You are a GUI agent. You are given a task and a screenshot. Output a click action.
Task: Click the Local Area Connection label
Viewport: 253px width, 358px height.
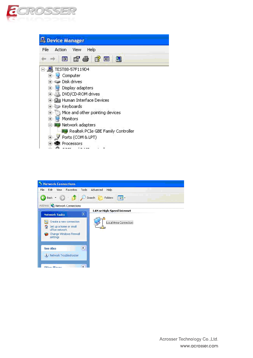click(x=120, y=222)
